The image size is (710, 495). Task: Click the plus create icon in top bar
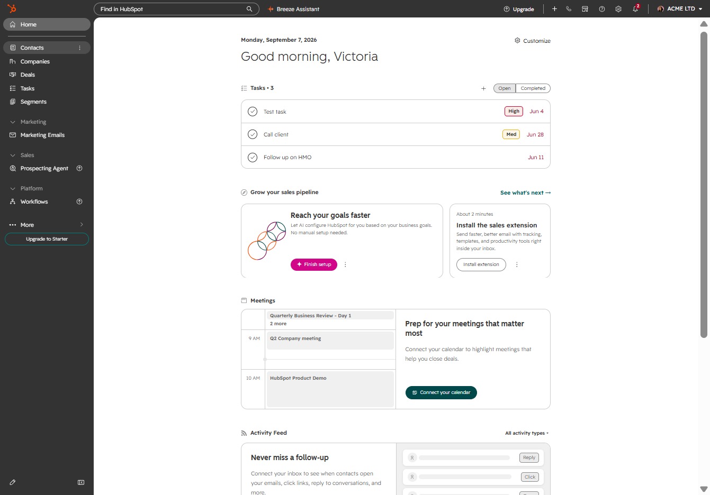pos(554,9)
